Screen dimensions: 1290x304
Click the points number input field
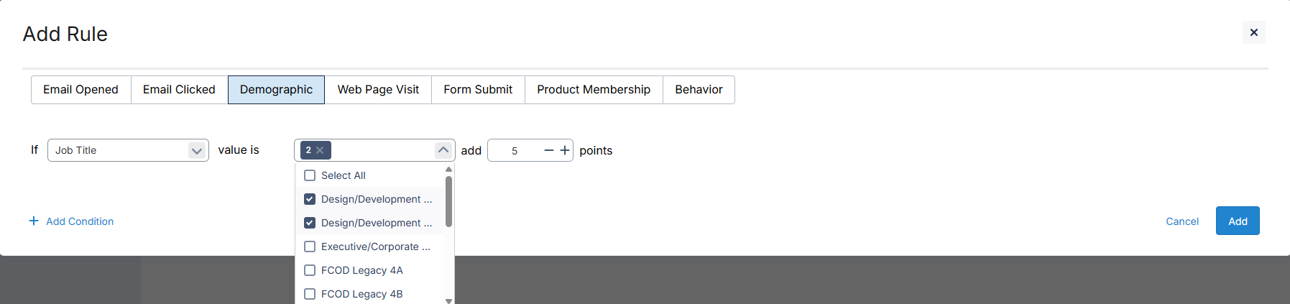[x=515, y=151]
